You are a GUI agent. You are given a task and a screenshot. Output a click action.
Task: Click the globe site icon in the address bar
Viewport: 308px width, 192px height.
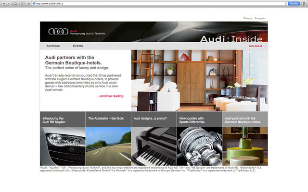pos(34,3)
